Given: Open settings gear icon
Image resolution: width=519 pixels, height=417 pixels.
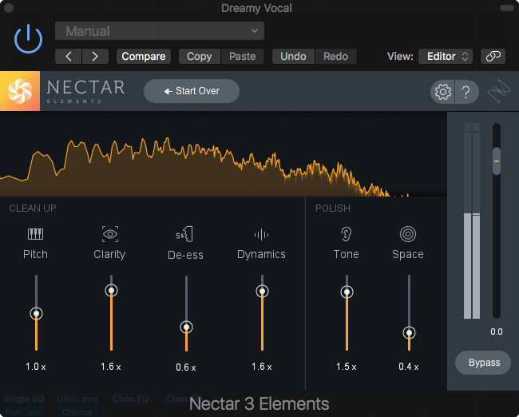Looking at the screenshot, I should [443, 92].
